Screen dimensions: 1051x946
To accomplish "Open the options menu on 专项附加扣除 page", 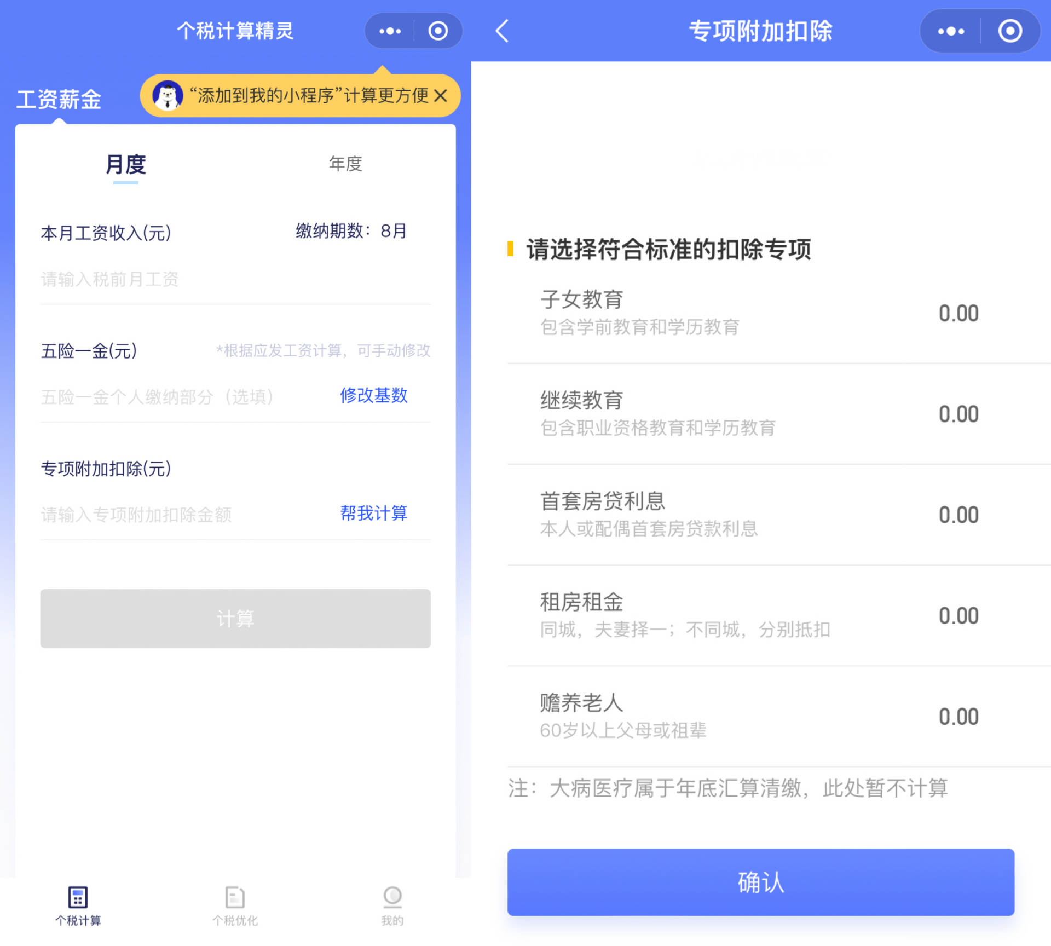I will coord(952,31).
